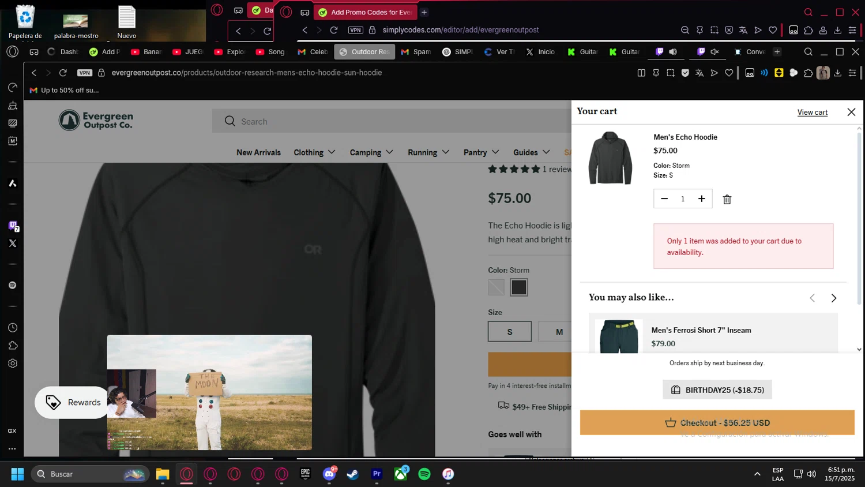Expand the Pantry dropdown menu

point(481,152)
